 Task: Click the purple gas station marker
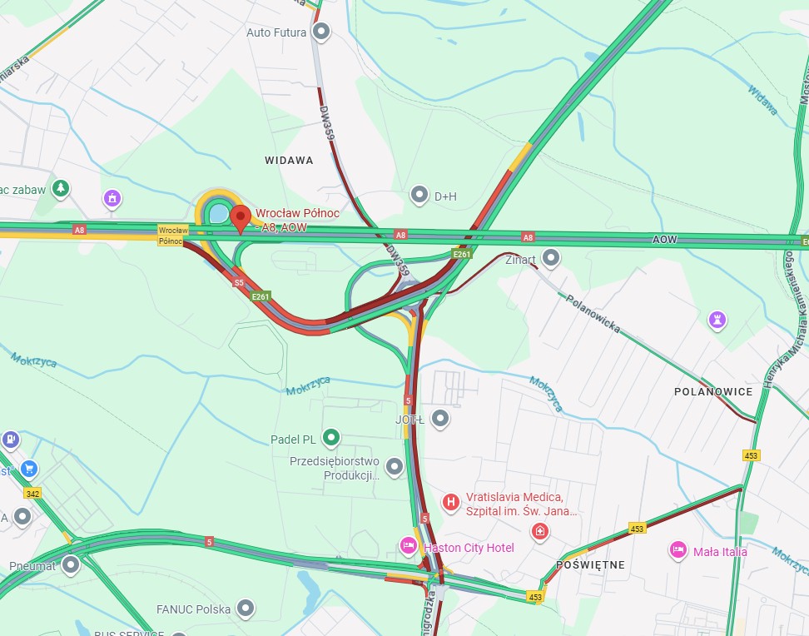coord(10,440)
